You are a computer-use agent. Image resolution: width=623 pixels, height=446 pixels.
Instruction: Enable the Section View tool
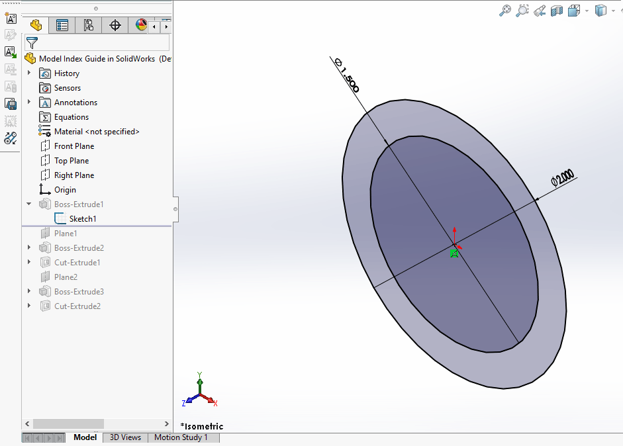[x=556, y=10]
